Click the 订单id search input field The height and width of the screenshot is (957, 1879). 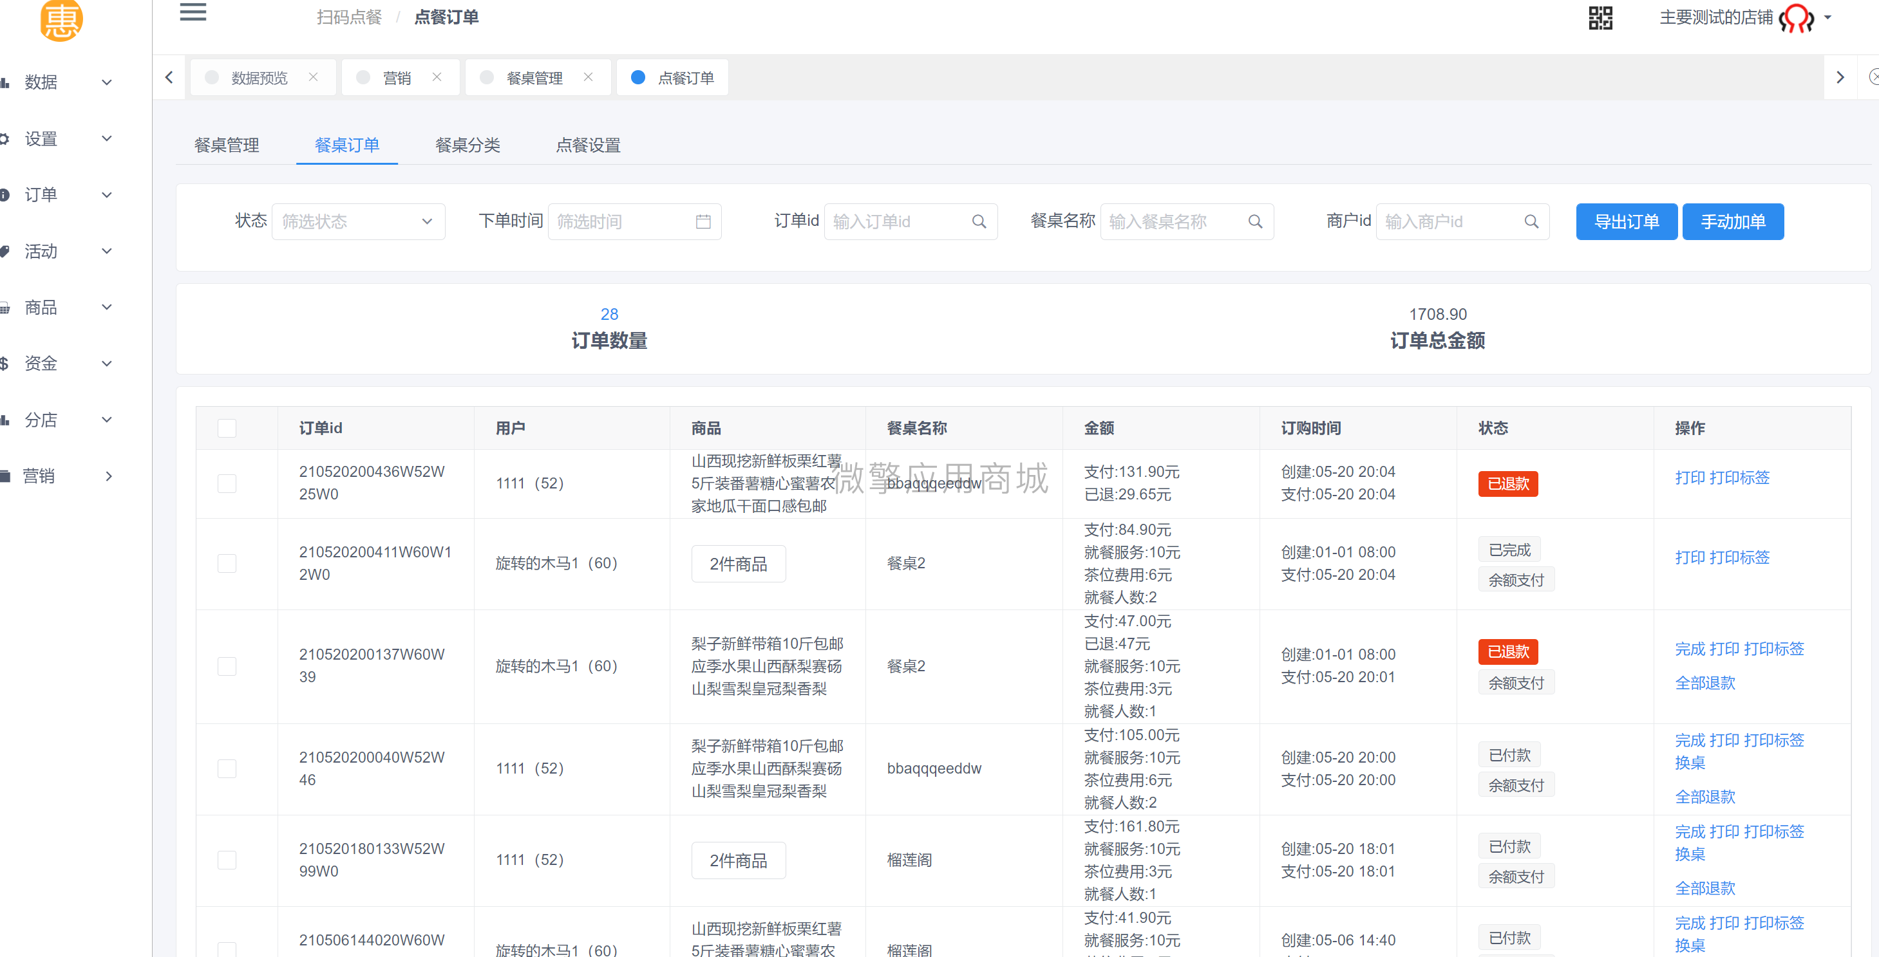click(898, 219)
